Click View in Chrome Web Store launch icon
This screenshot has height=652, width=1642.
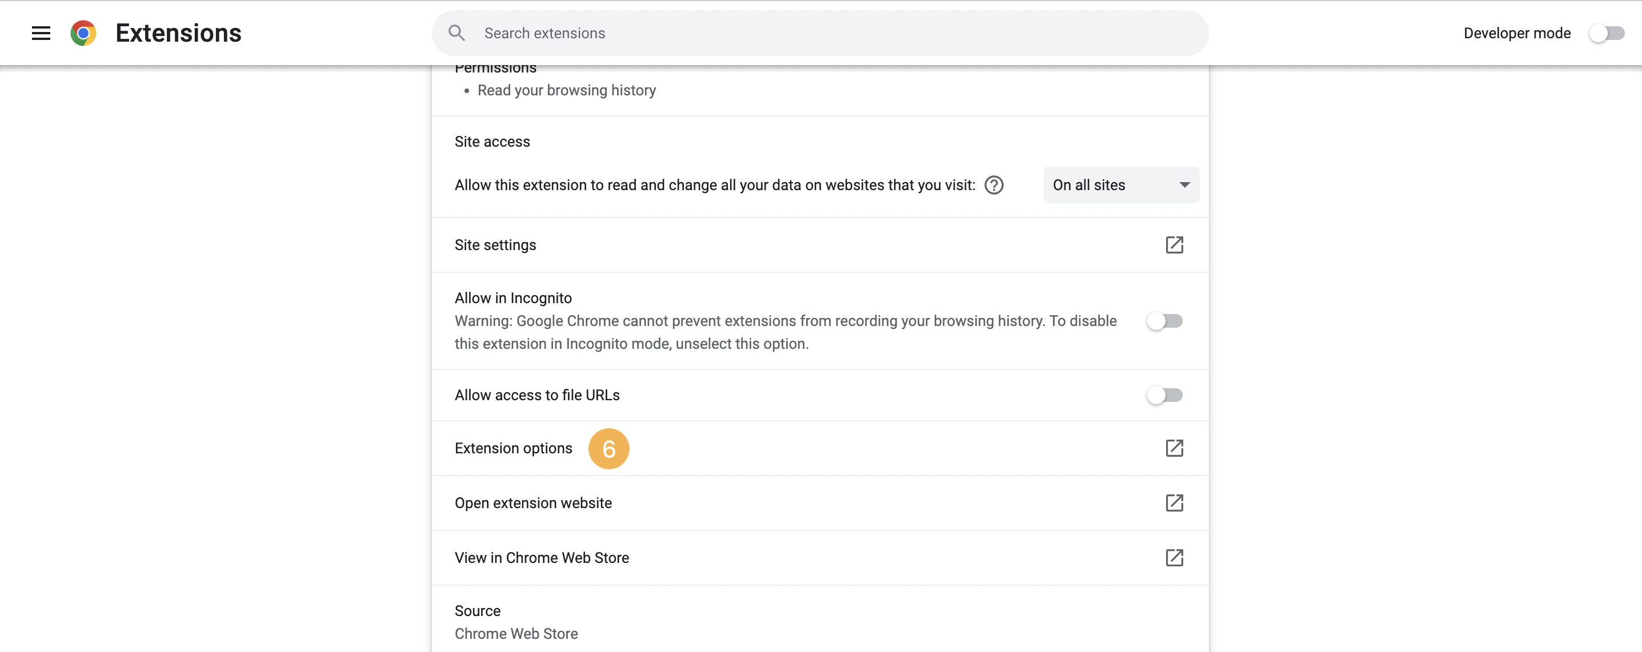(1174, 558)
